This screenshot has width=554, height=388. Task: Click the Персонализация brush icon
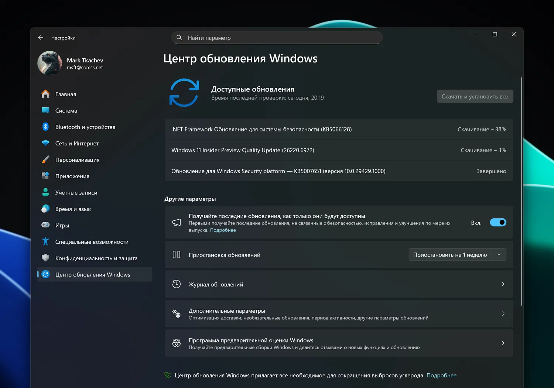(x=45, y=159)
